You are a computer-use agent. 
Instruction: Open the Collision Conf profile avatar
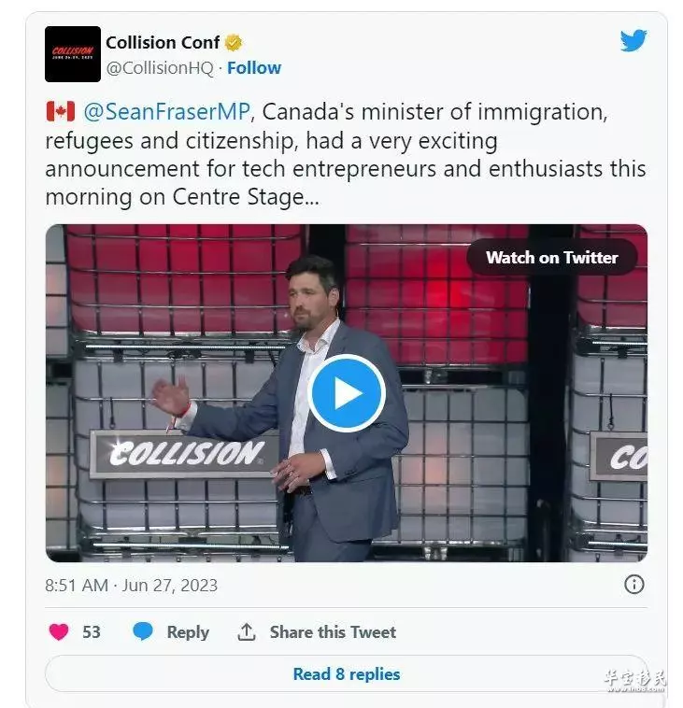[x=73, y=54]
